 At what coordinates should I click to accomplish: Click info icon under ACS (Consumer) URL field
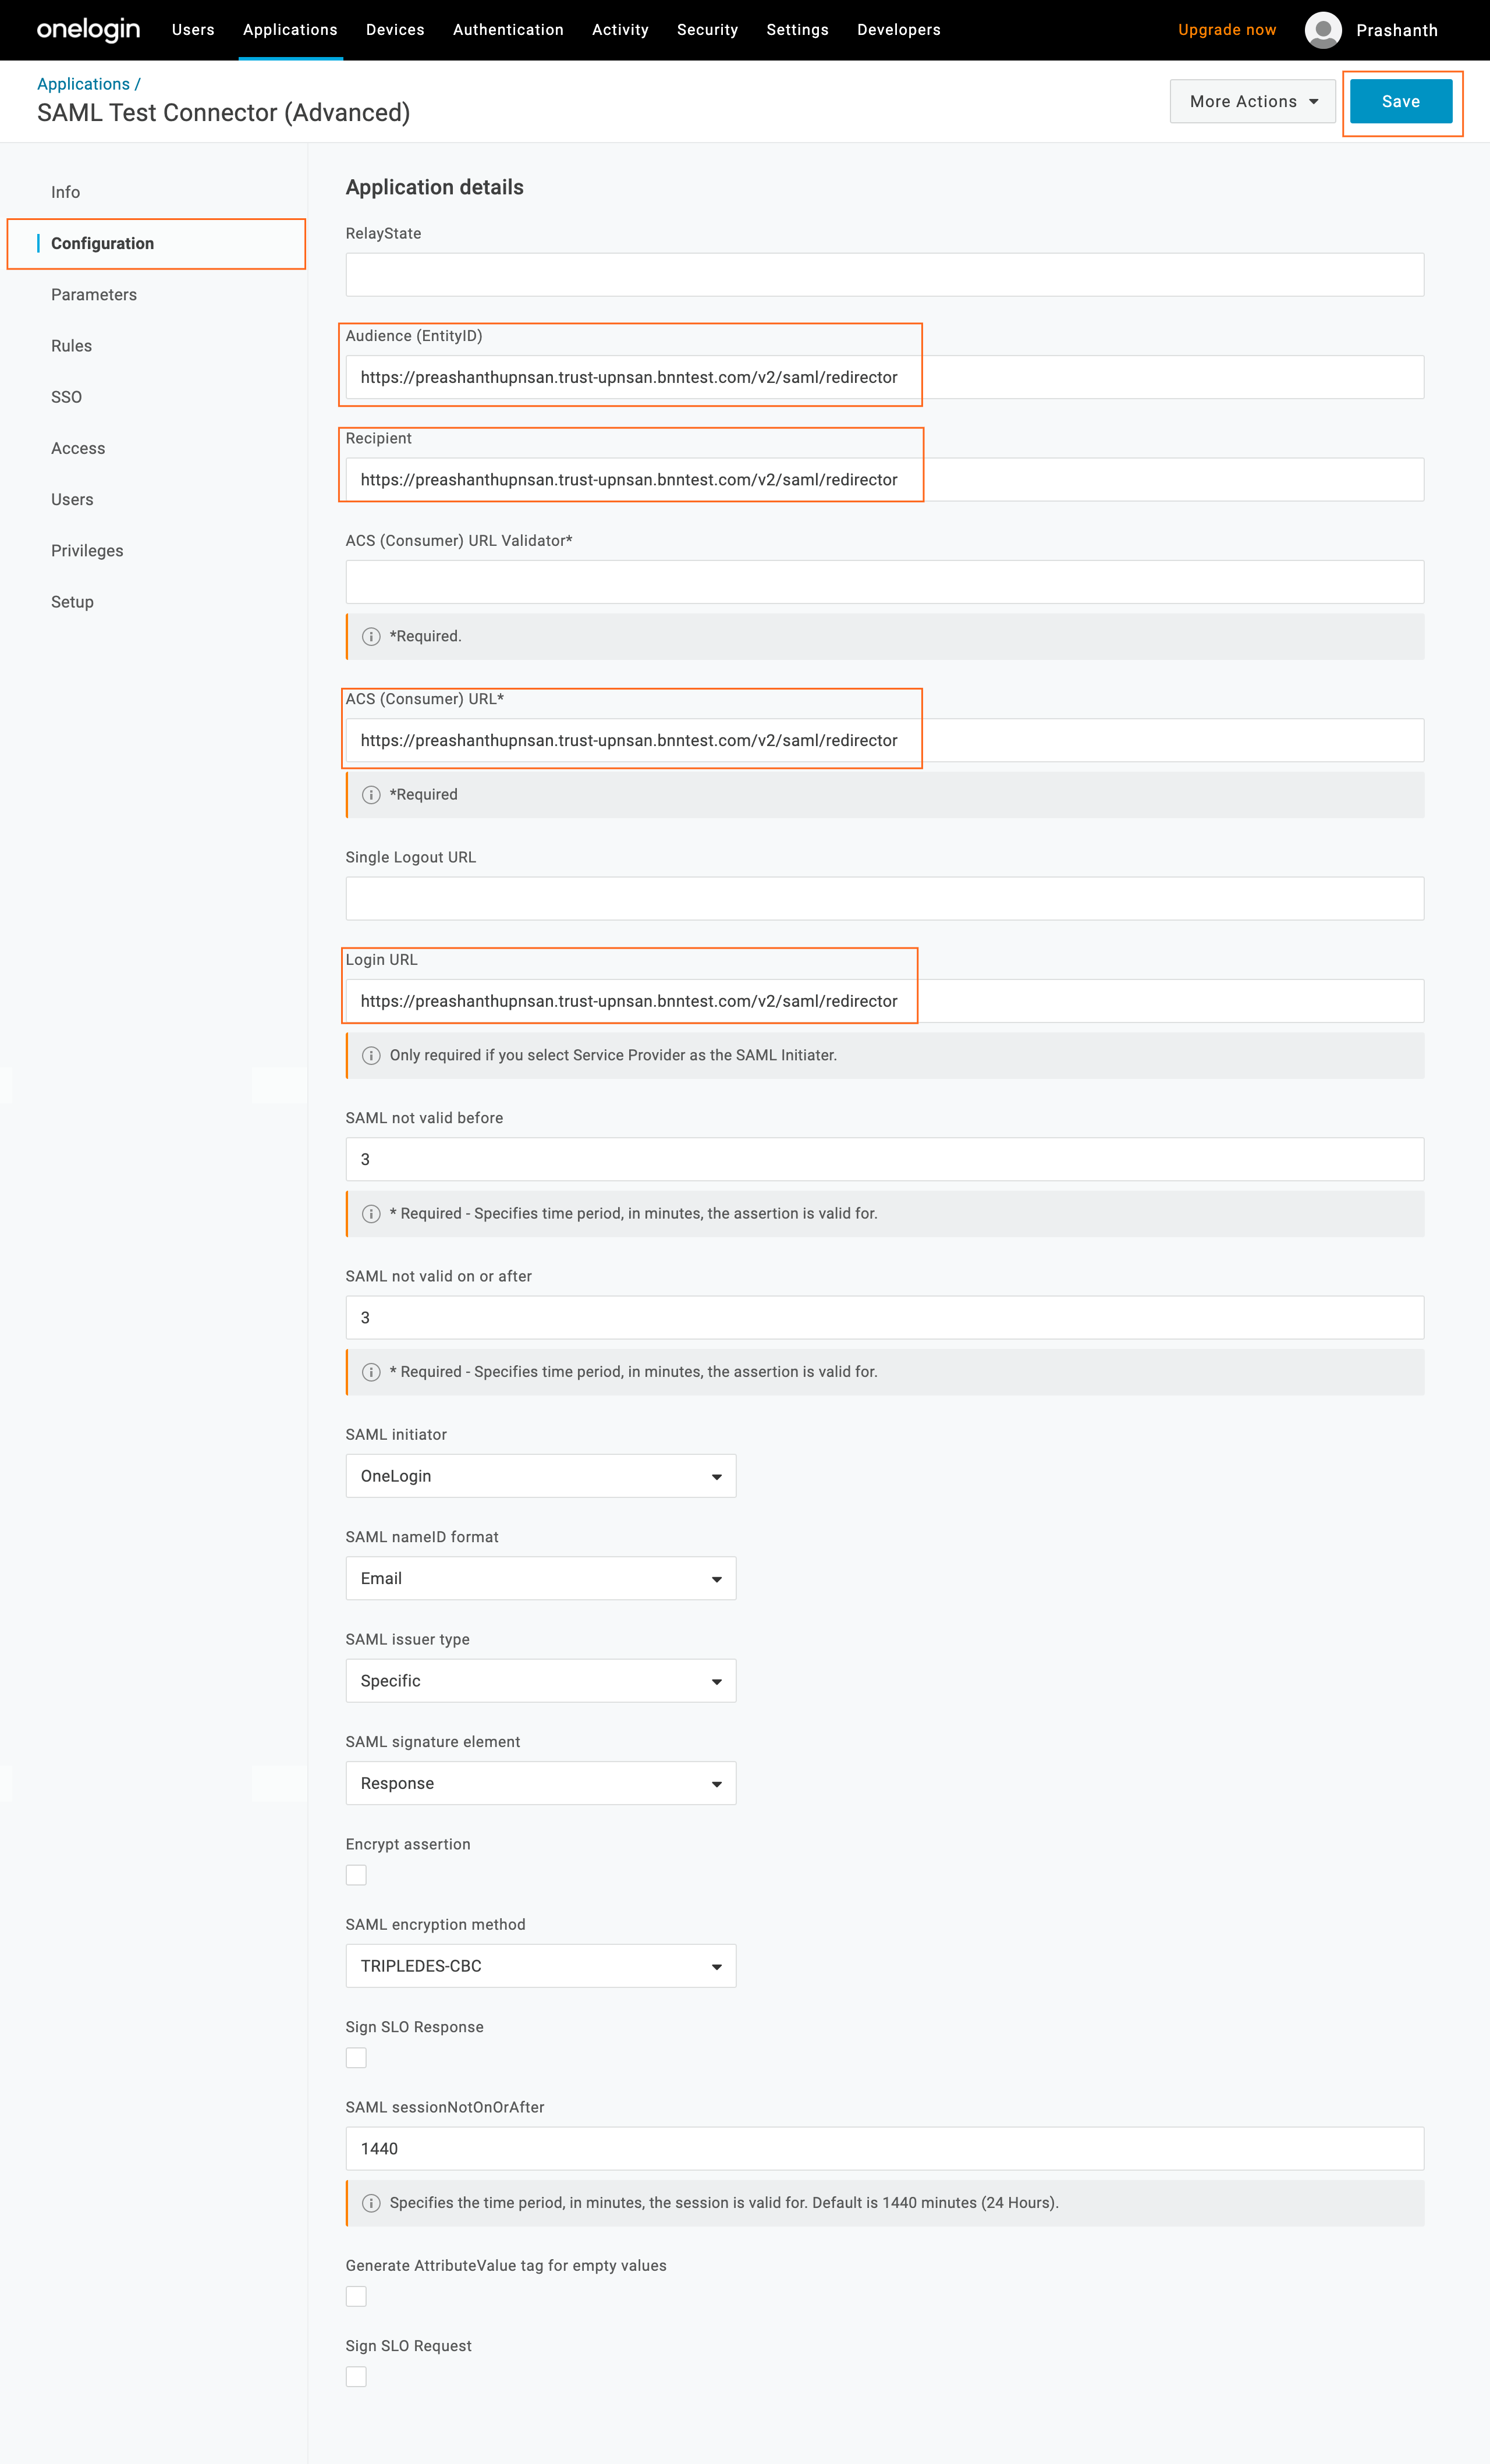[371, 795]
